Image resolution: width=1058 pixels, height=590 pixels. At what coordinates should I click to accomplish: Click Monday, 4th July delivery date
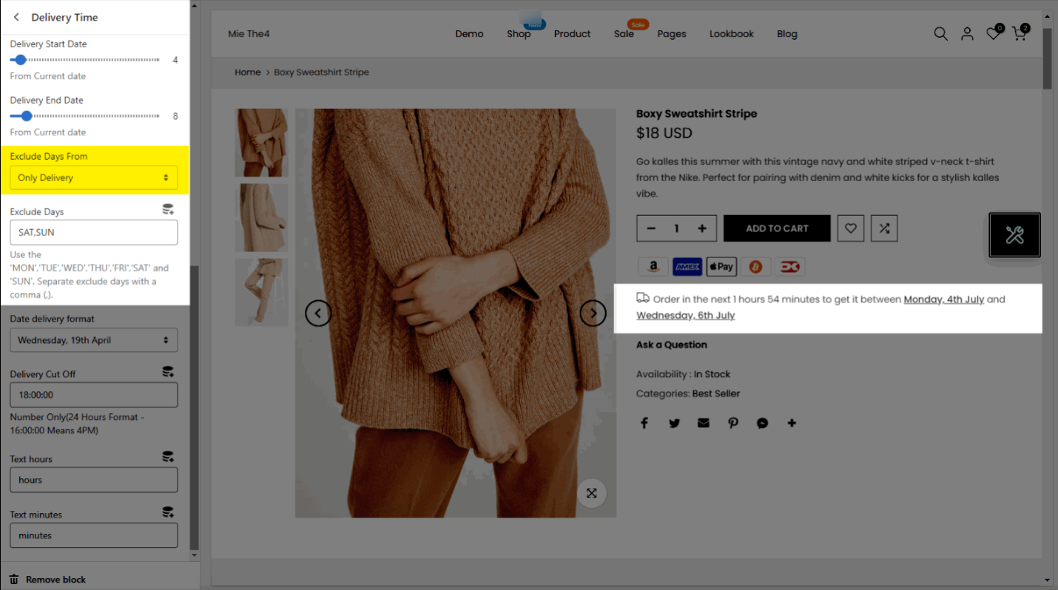[x=944, y=299]
